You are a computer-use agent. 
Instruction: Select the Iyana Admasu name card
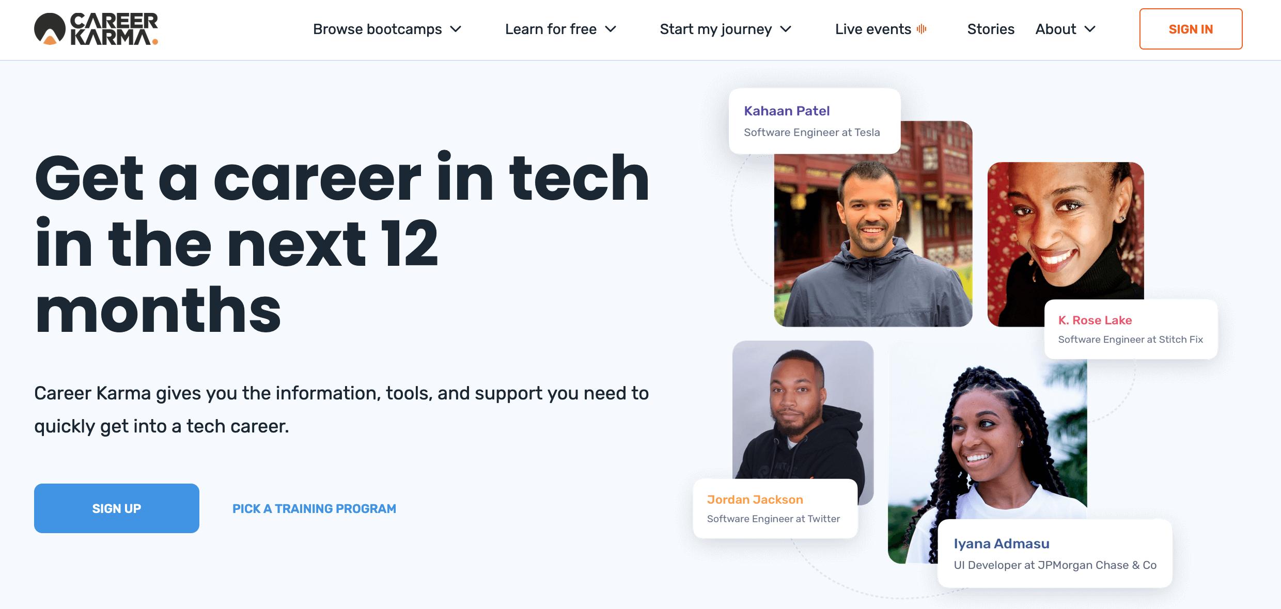1055,554
